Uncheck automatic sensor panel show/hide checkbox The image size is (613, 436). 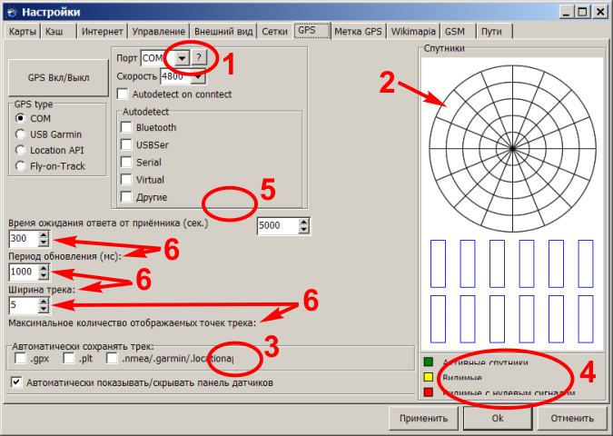[15, 383]
